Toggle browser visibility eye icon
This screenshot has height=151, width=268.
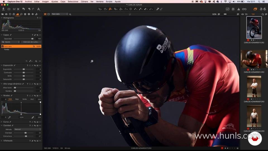tap(243, 14)
